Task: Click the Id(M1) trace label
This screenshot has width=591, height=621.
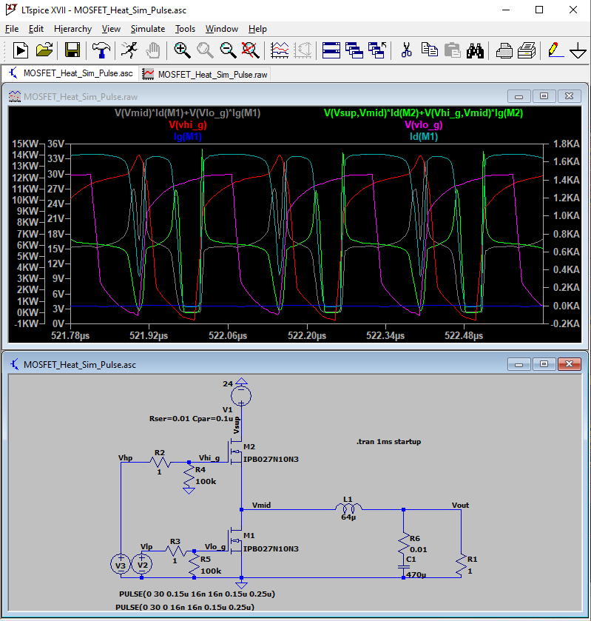Action: [x=424, y=136]
